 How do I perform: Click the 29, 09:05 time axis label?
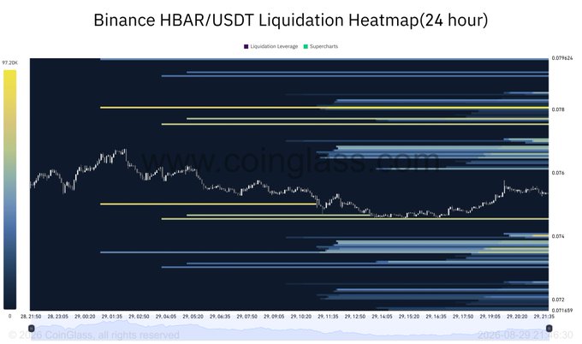[274, 317]
